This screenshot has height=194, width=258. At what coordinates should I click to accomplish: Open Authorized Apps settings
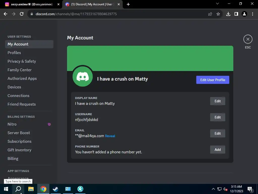(29, 79)
